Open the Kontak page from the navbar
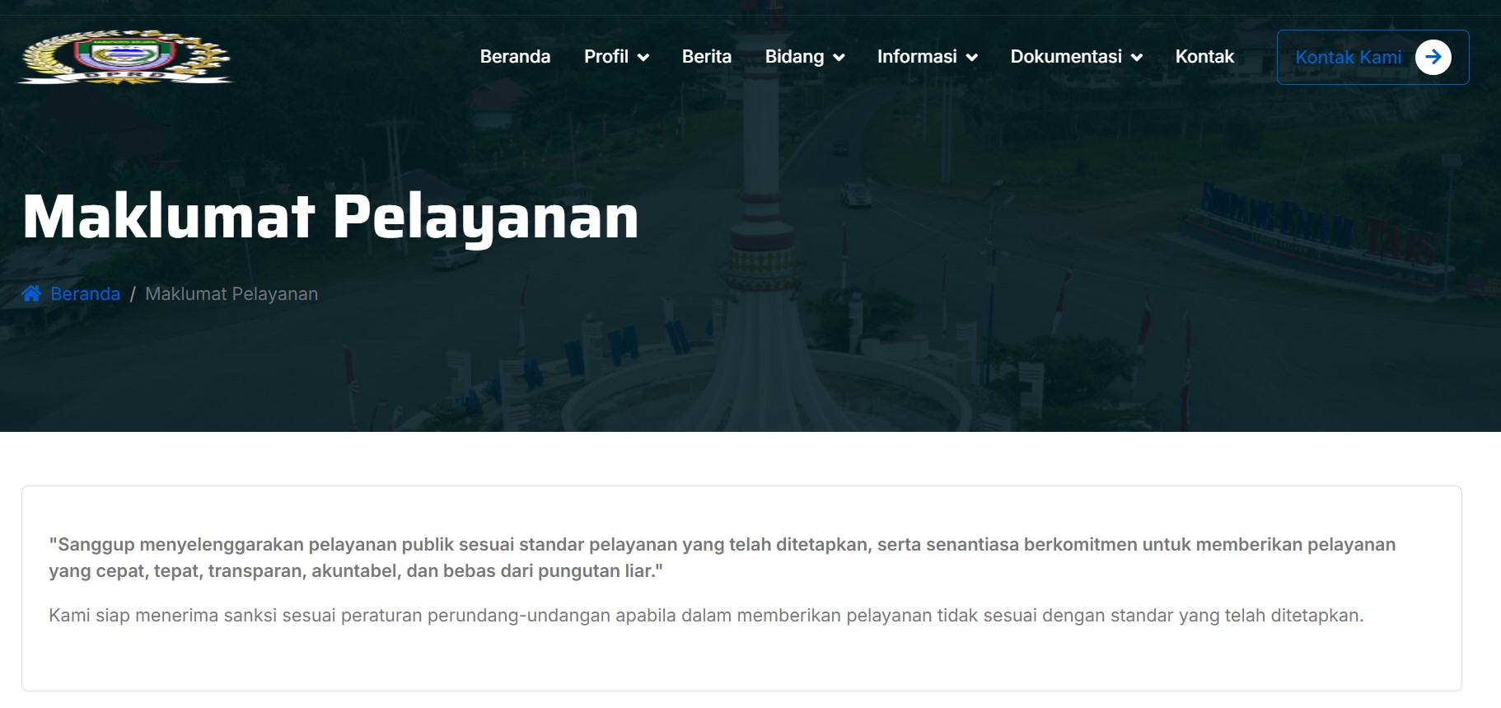 (x=1204, y=57)
